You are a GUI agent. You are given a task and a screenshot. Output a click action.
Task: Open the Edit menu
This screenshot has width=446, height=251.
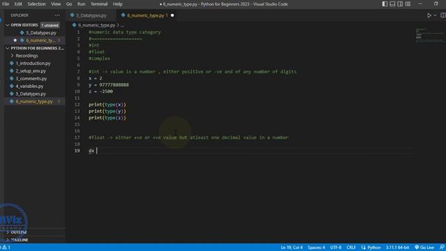point(18,4)
